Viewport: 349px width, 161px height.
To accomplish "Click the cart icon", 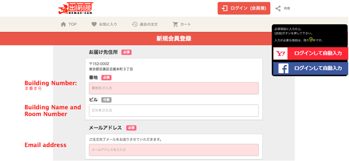I will pyautogui.click(x=175, y=24).
